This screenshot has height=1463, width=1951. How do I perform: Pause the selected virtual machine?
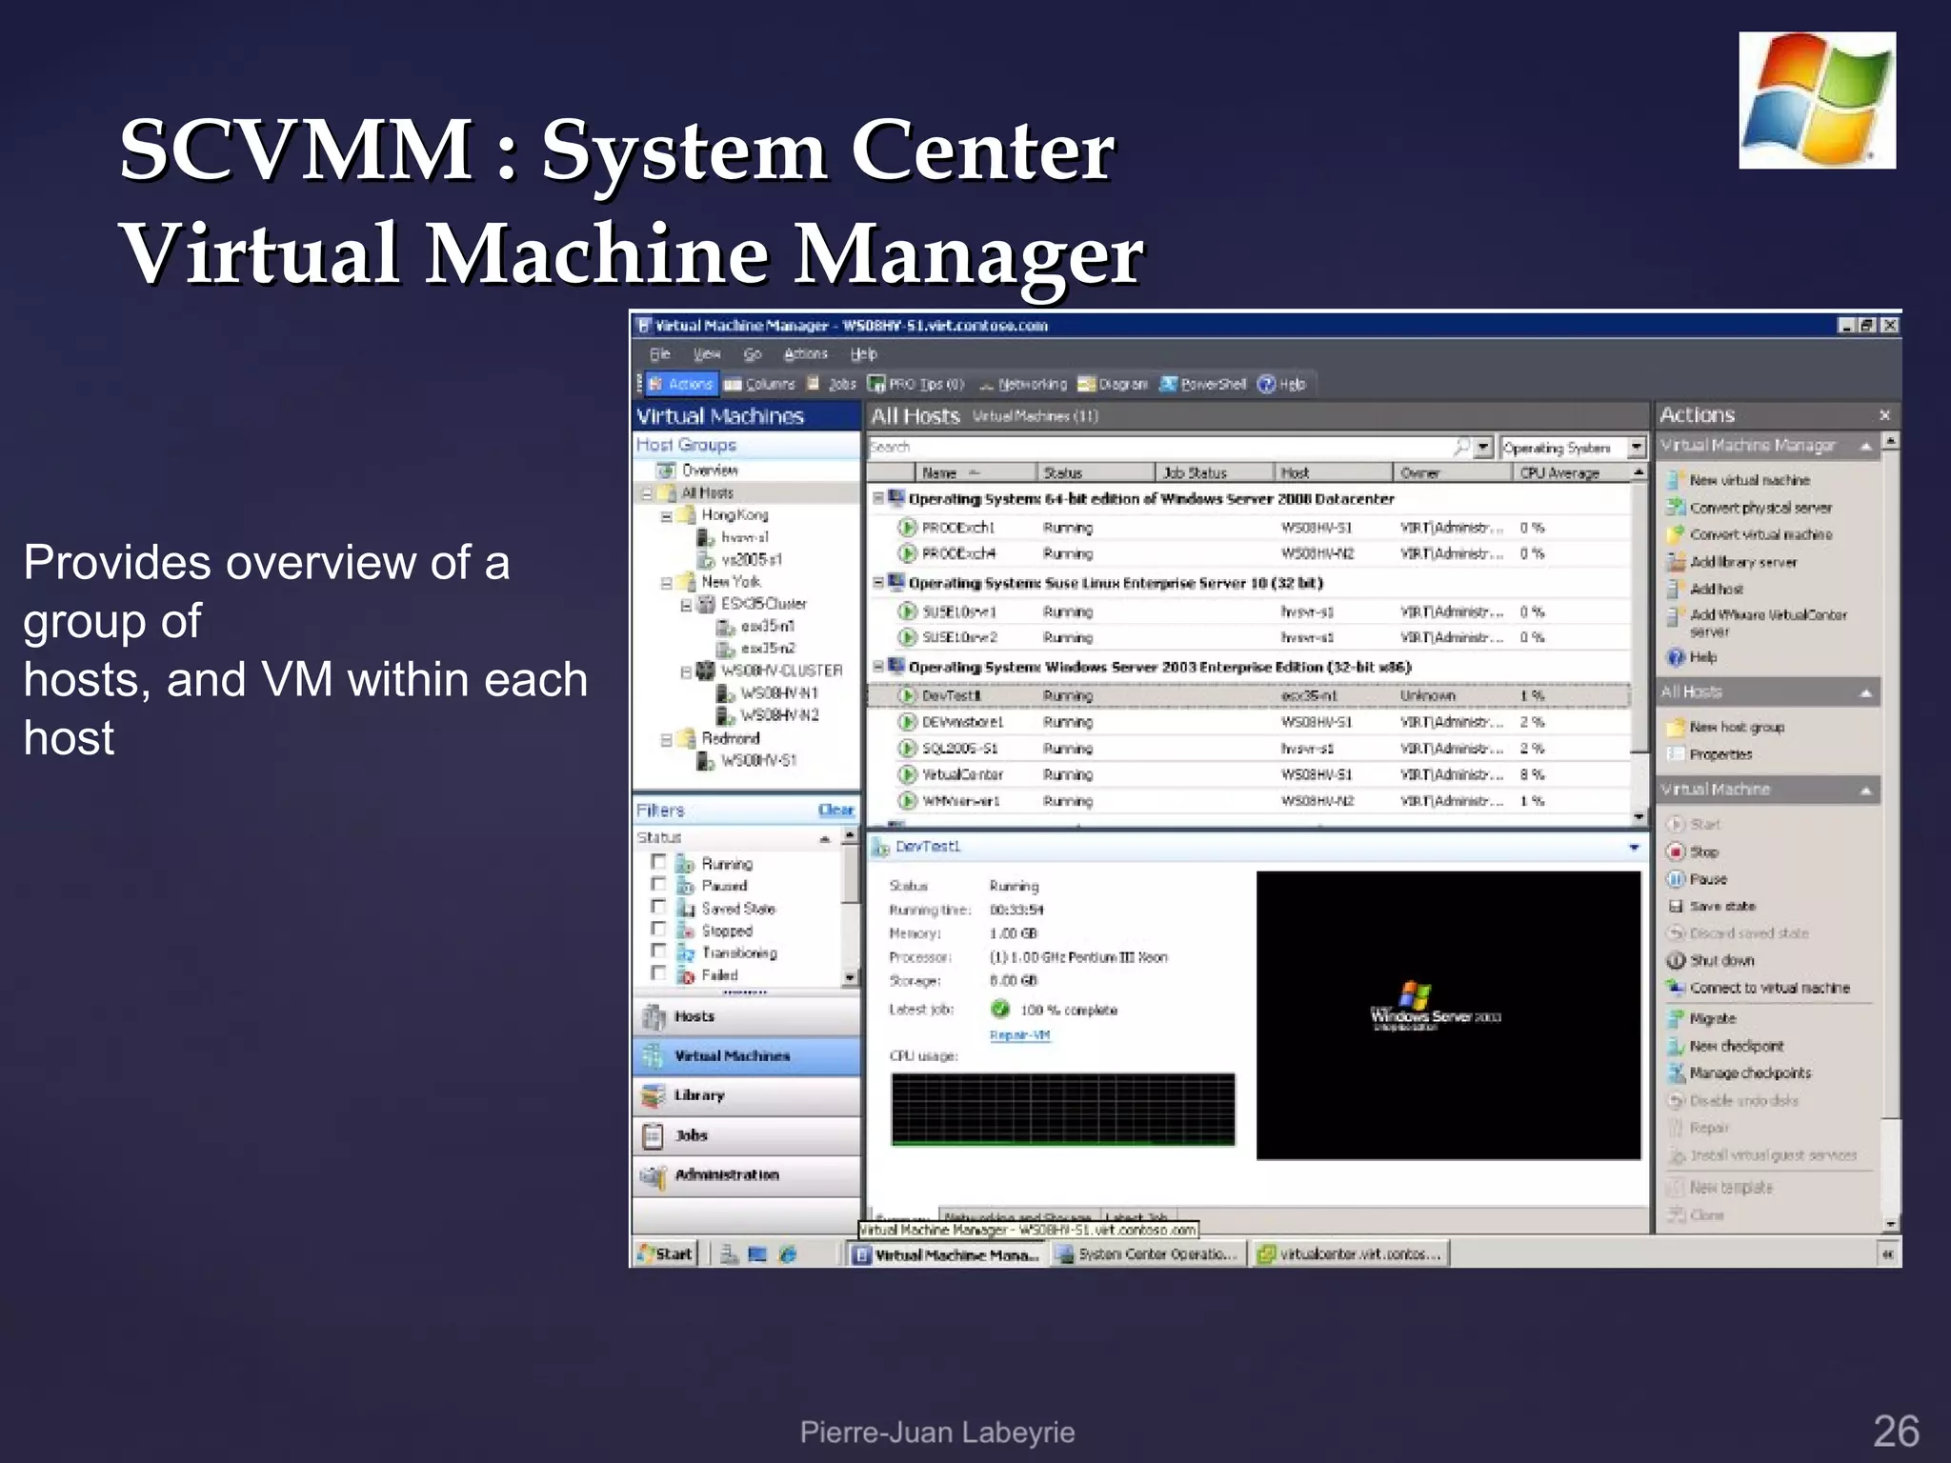[1696, 879]
